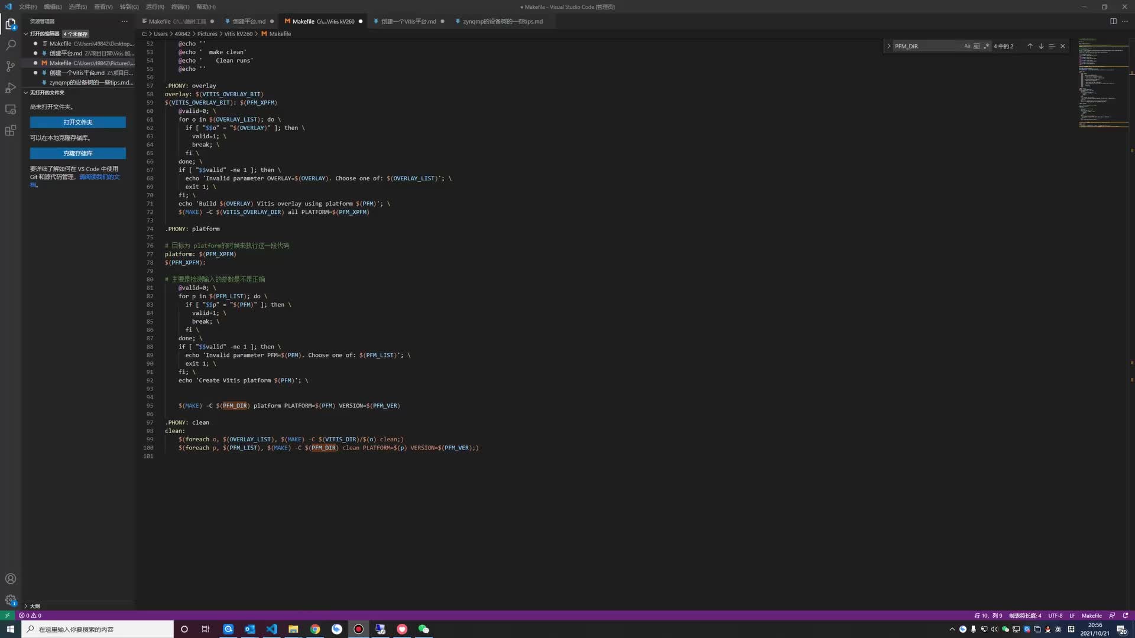The image size is (1135, 638).
Task: Switch to 创建平台.md tab
Action: click(x=249, y=21)
